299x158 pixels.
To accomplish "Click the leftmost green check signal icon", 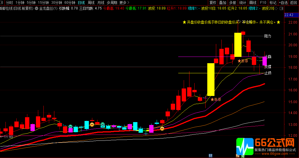I will (70, 127).
